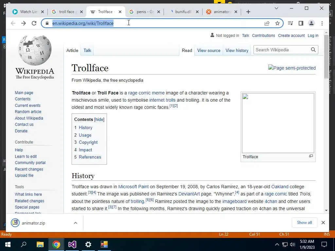Open the View history tab
Image resolution: width=335 pixels, height=251 pixels.
(x=237, y=50)
